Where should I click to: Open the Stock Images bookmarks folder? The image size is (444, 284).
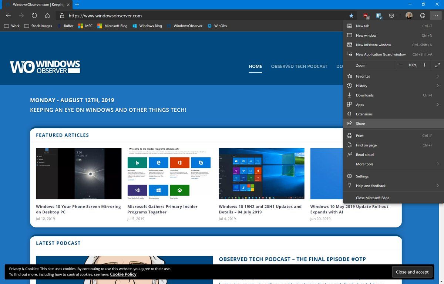38,26
